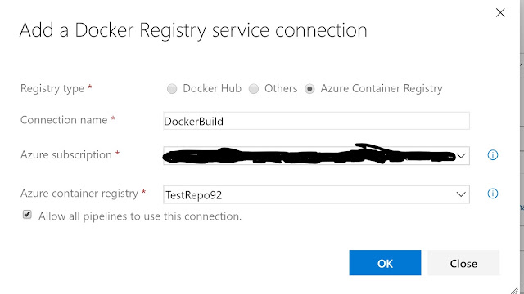Confirm with the OK button
The width and height of the screenshot is (524, 294).
point(385,263)
